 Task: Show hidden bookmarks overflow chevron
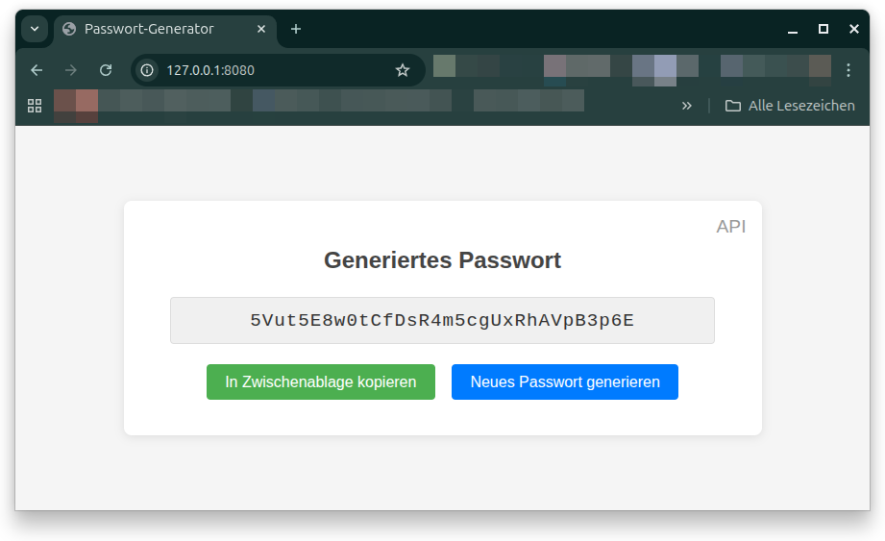coord(687,106)
